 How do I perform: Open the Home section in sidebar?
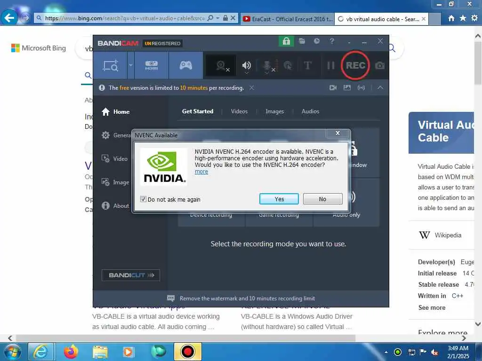(x=116, y=112)
